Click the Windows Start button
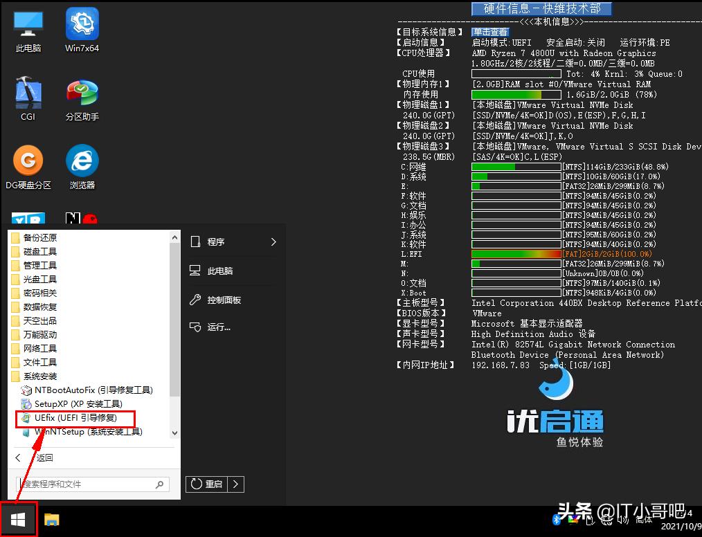 (x=17, y=519)
